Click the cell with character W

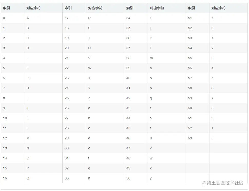[105, 68]
